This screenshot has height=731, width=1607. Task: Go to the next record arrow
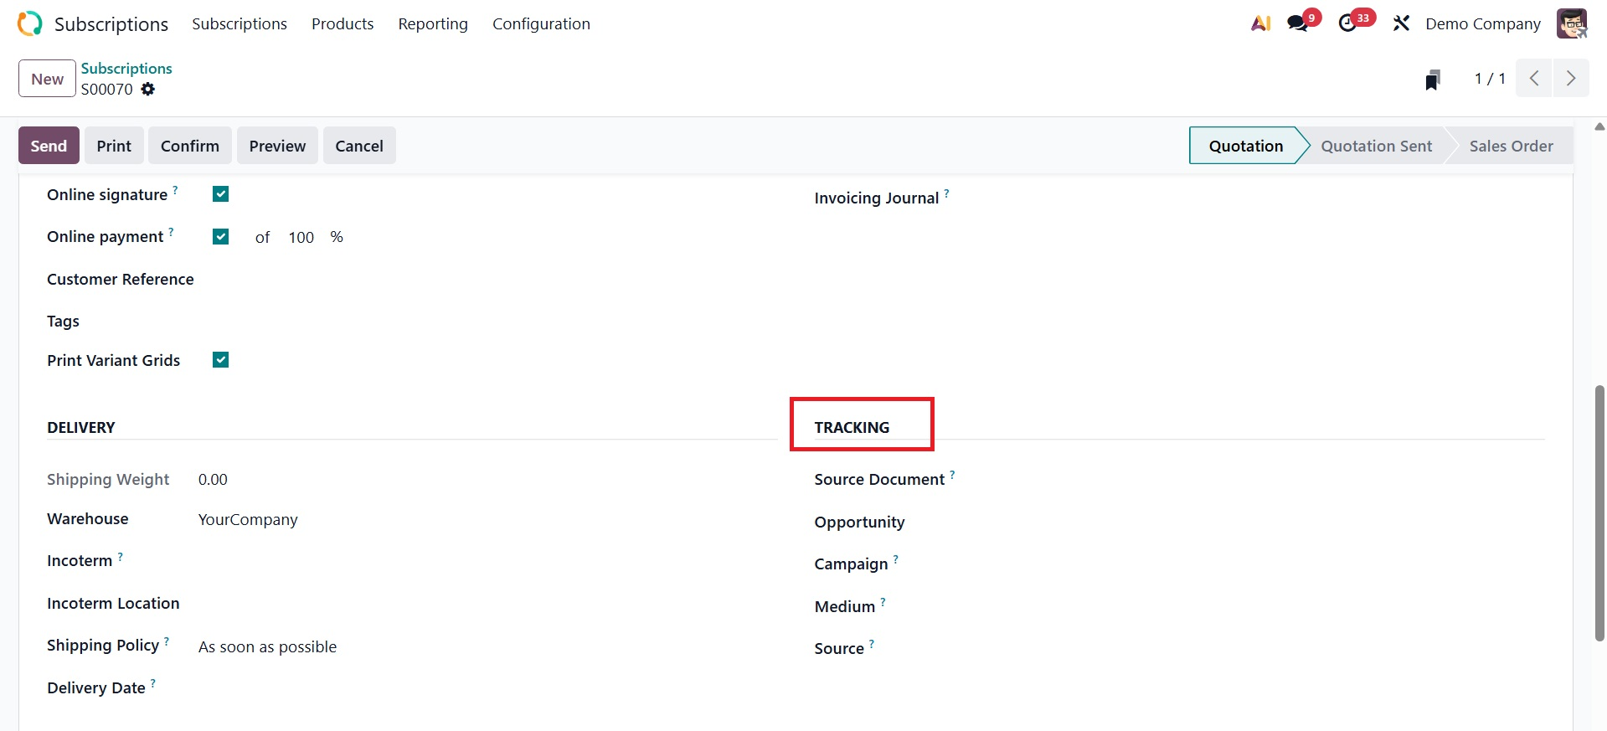coord(1571,79)
